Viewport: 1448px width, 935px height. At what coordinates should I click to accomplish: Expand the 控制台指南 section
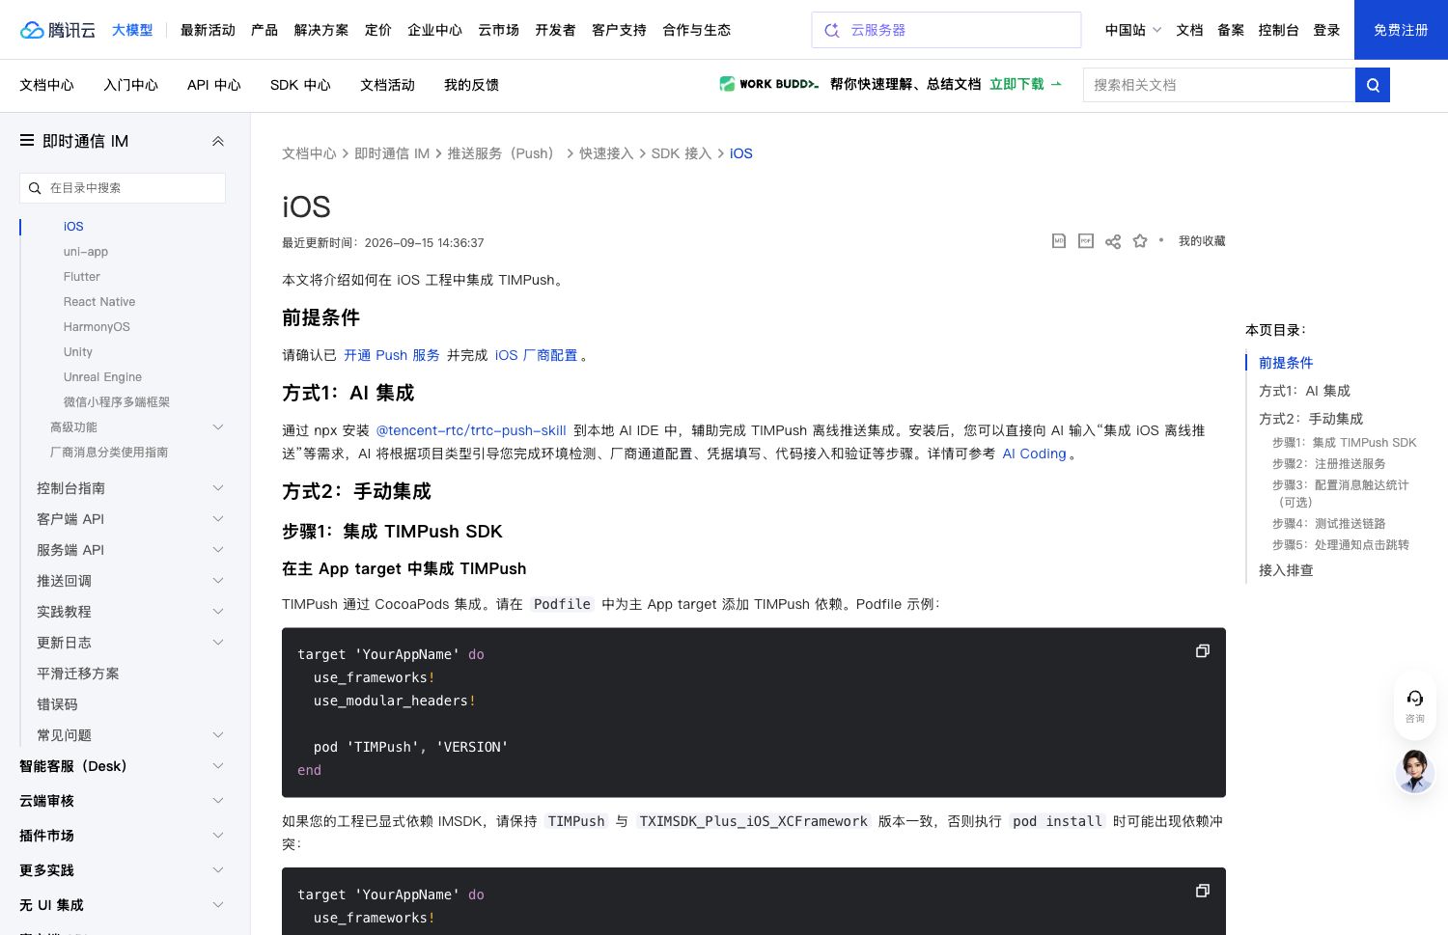218,488
